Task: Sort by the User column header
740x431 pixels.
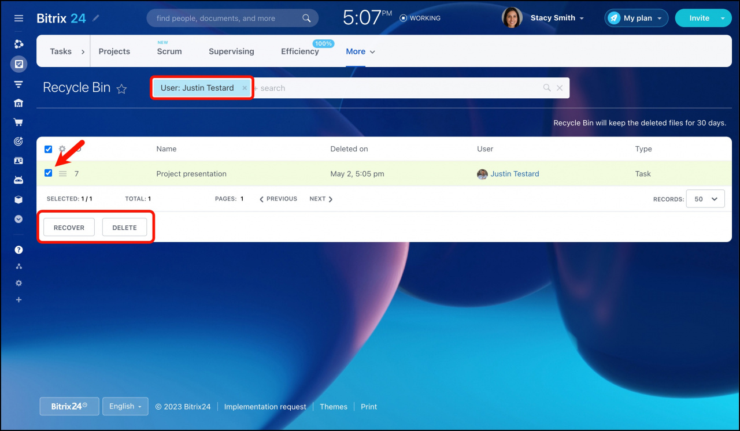Action: coord(485,149)
